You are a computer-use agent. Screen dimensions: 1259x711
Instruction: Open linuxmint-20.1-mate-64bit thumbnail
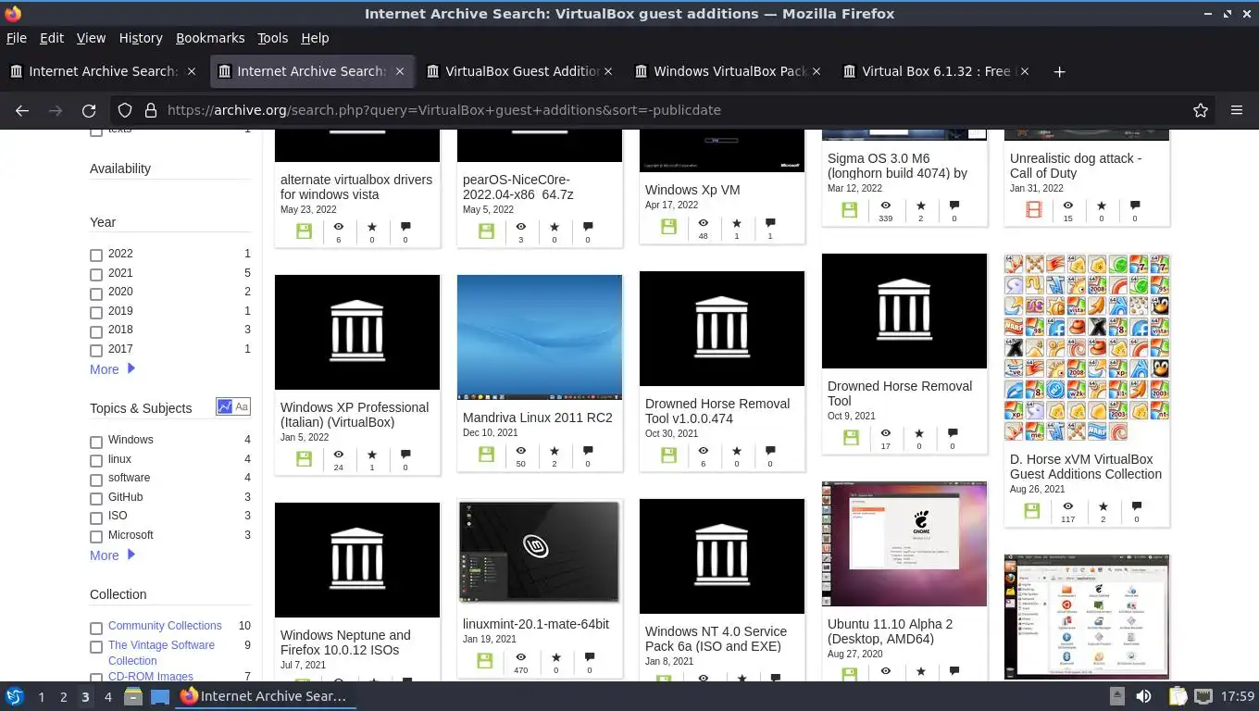(x=540, y=552)
